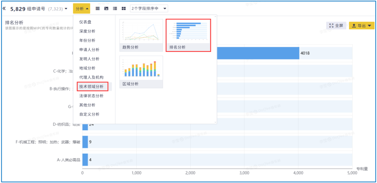Click the F-机械工程；照明；加热；武器；爆破 label

pyautogui.click(x=48, y=142)
